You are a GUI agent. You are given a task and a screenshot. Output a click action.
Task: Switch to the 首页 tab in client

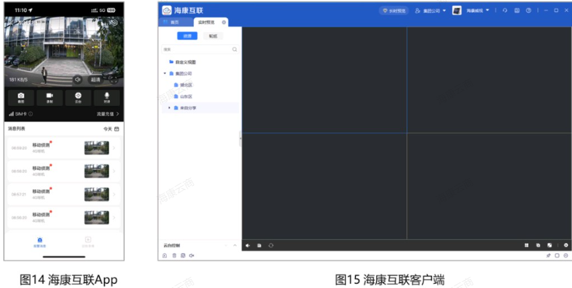pyautogui.click(x=176, y=22)
